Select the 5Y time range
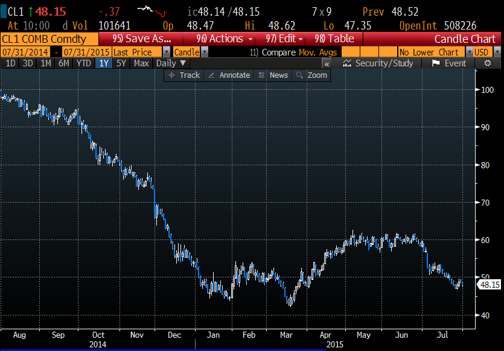 (121, 63)
